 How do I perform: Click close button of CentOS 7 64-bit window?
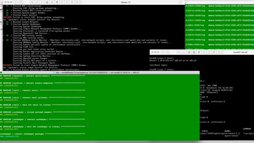pos(152,52)
